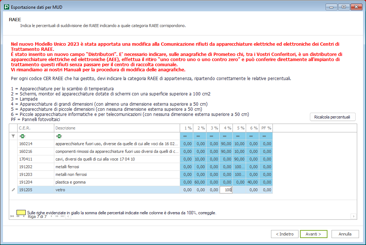The image size is (366, 245).
Task: Click Ricalcola percentuali button
Action: point(333,117)
